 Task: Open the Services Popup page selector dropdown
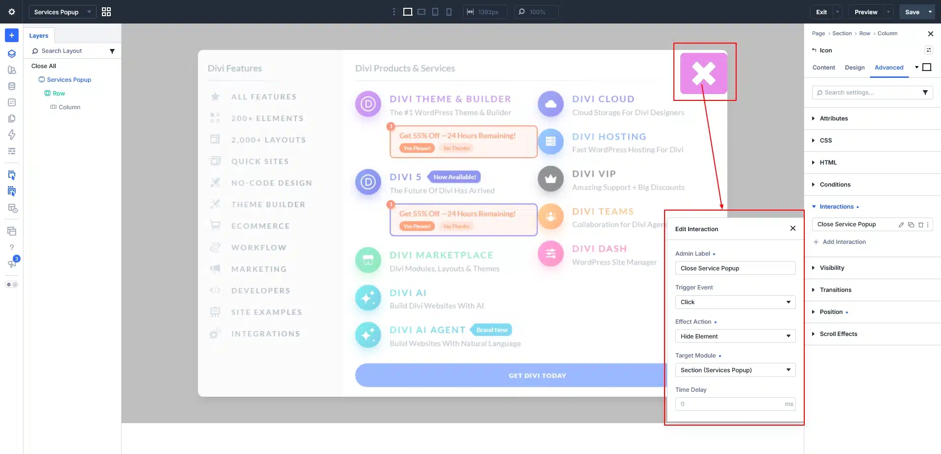coord(63,12)
